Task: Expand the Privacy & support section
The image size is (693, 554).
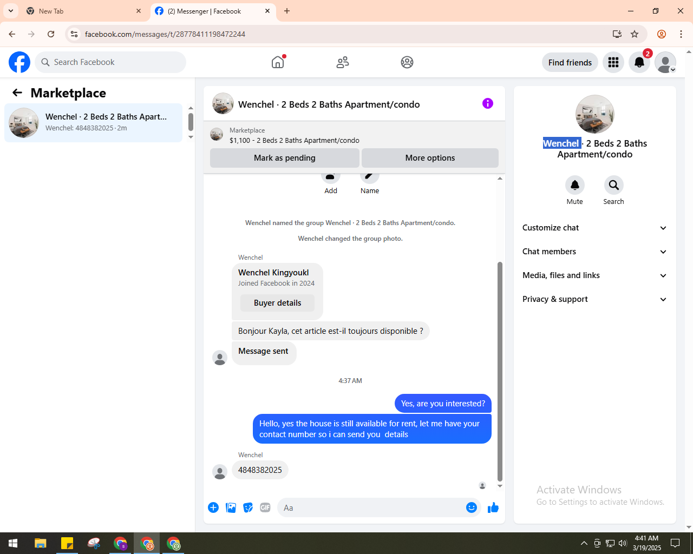Action: [x=594, y=299]
